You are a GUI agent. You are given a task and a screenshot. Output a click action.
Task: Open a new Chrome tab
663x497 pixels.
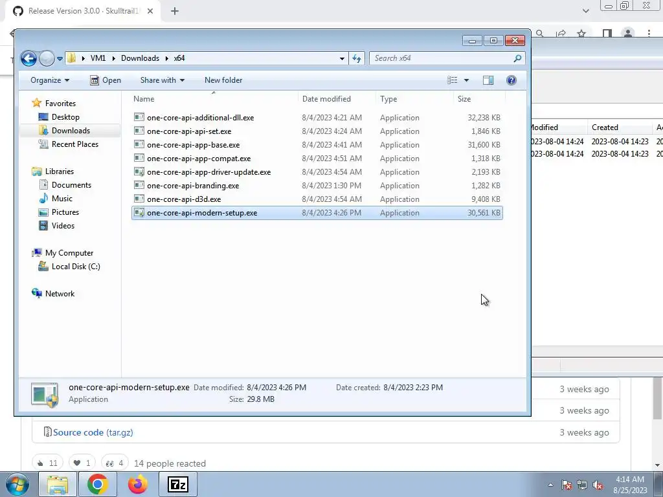pyautogui.click(x=175, y=11)
